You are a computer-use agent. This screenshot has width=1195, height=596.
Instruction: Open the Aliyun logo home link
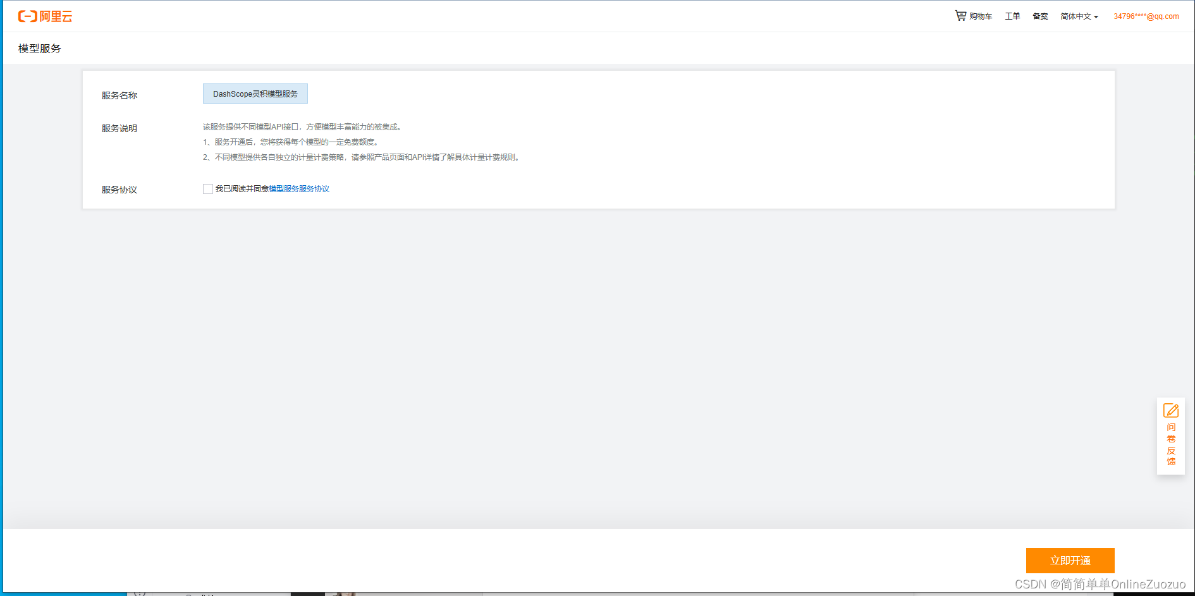coord(45,16)
